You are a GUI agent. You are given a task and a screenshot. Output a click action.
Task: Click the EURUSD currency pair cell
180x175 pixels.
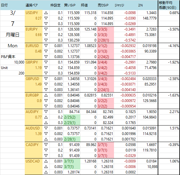point(34,46)
